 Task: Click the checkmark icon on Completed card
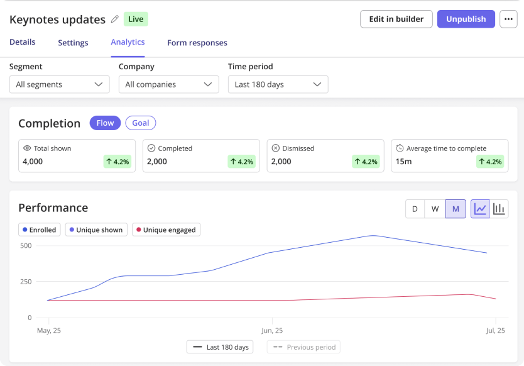151,148
